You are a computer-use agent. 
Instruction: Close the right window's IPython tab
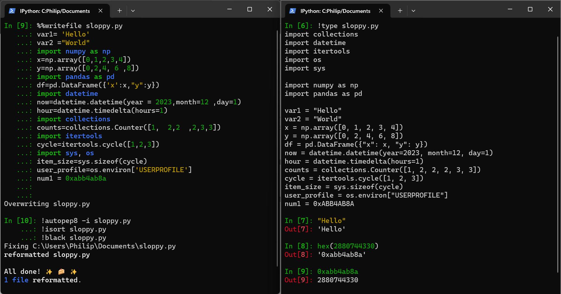381,11
